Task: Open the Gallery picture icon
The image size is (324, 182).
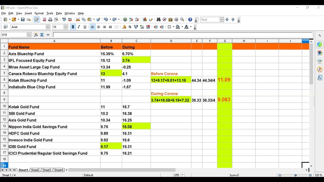Action: [170, 19]
